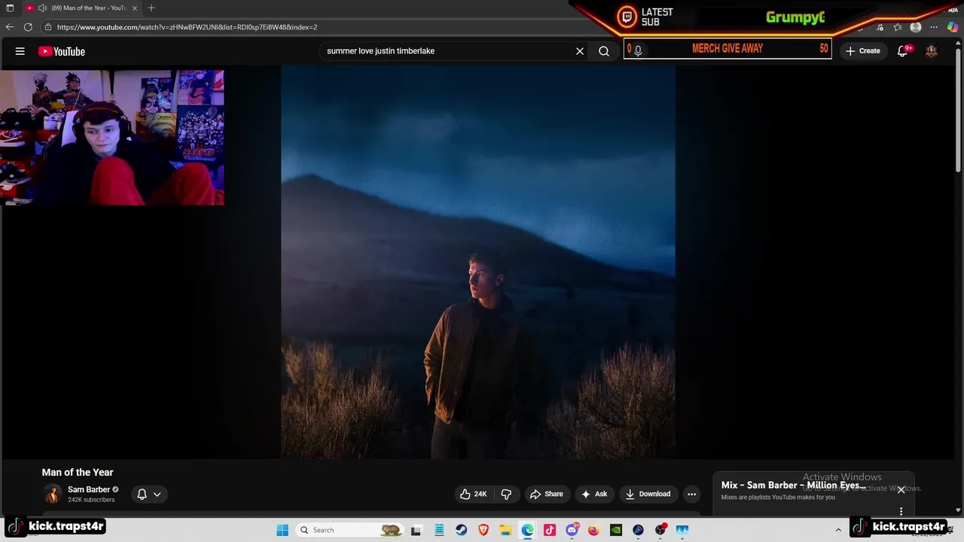Close the Mix Sam Barber playlist panel
The height and width of the screenshot is (542, 964).
coord(901,489)
